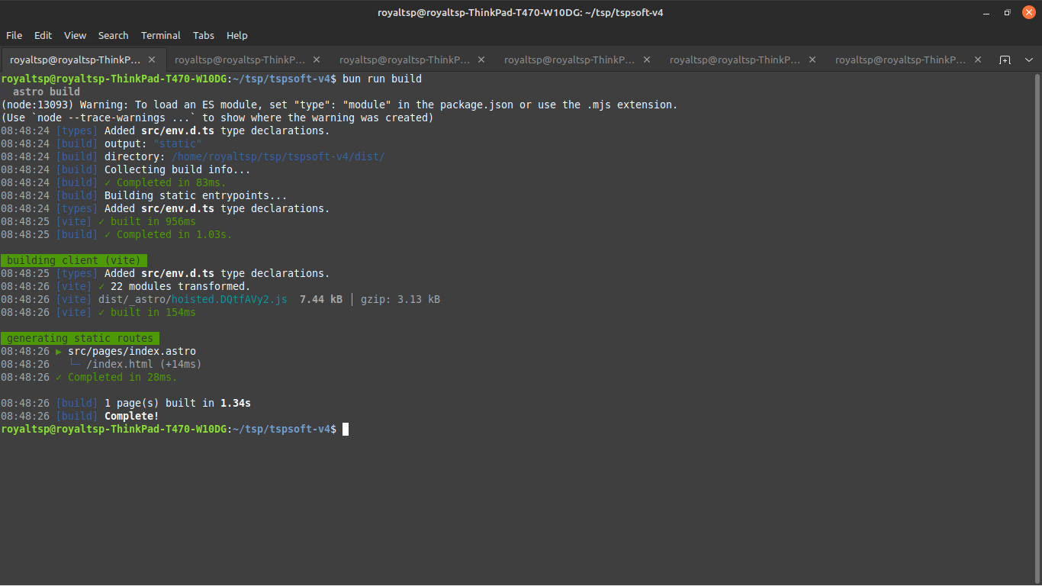
Task: Close the sixth terminal tab
Action: (977, 60)
